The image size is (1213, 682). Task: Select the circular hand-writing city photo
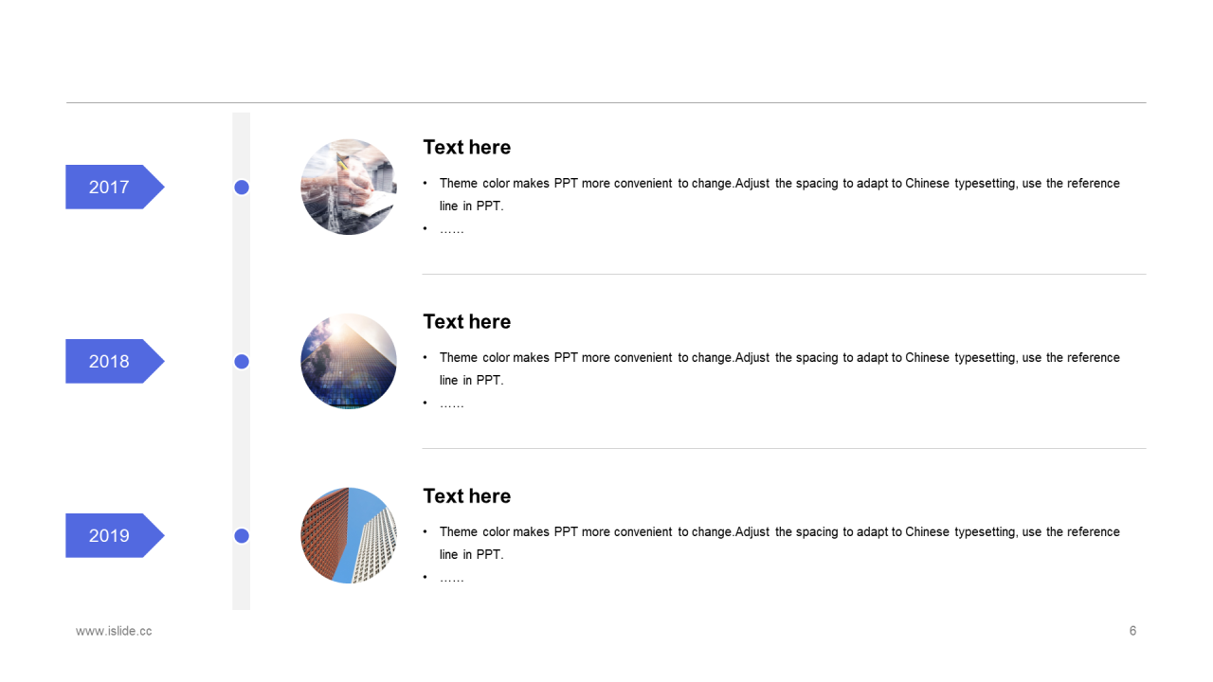(349, 187)
